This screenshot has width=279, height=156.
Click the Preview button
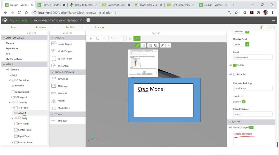41,27
